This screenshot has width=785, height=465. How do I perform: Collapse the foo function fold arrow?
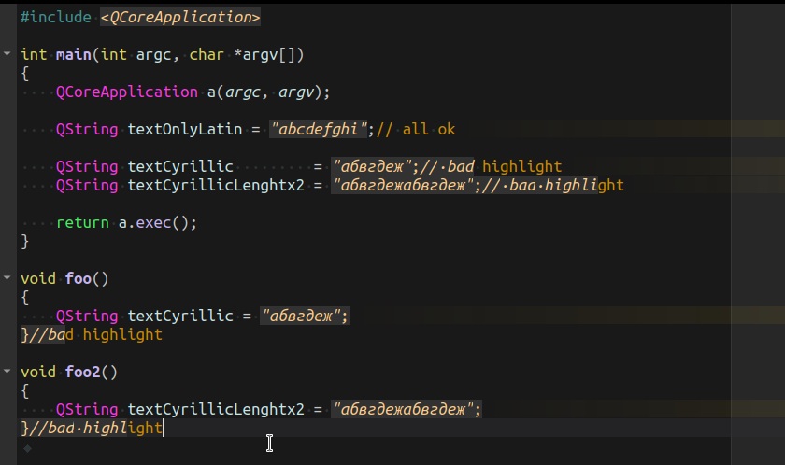(7, 278)
